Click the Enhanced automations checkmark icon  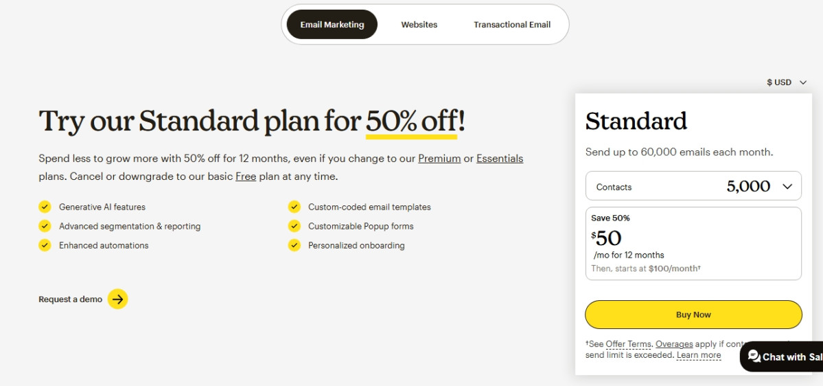tap(45, 245)
